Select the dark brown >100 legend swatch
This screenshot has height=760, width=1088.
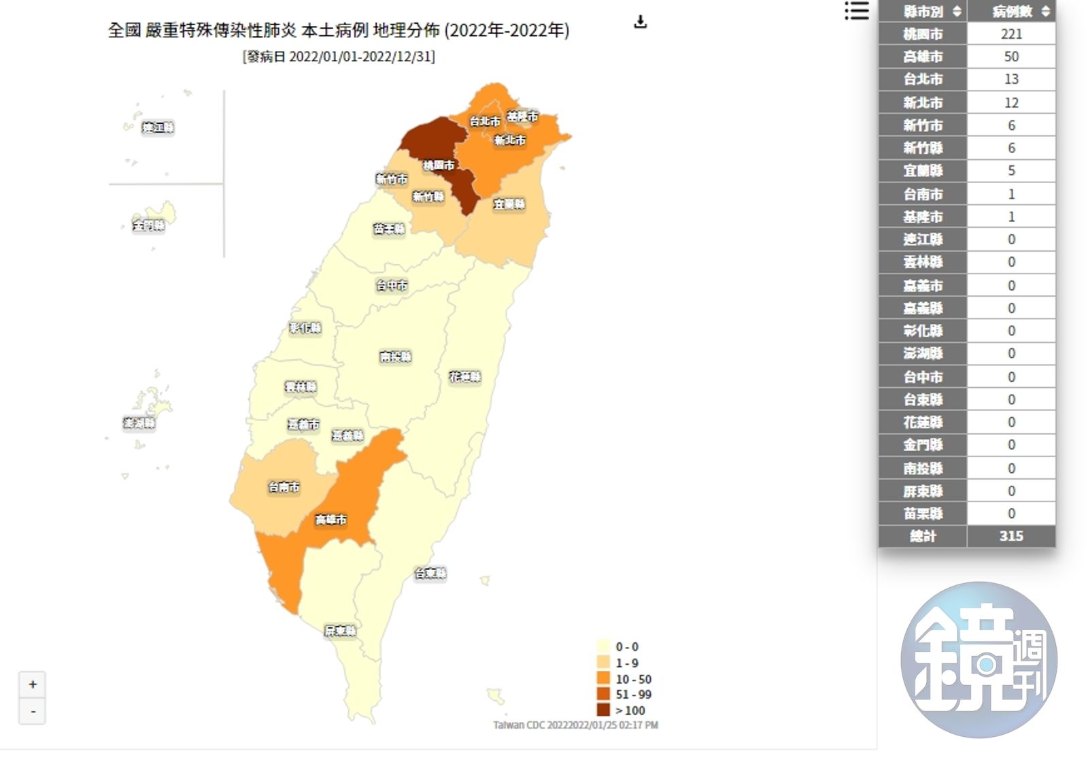pos(603,710)
